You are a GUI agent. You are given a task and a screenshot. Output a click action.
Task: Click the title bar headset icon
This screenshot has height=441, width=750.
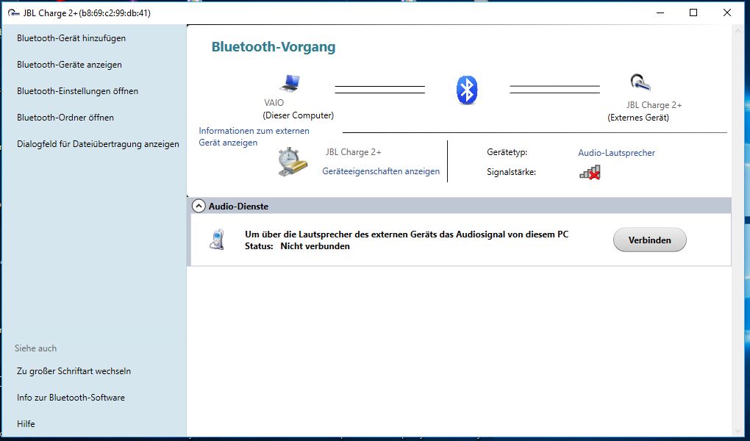coord(14,13)
